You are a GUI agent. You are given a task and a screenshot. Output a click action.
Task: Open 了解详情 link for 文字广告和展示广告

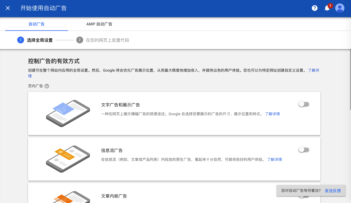(272, 114)
